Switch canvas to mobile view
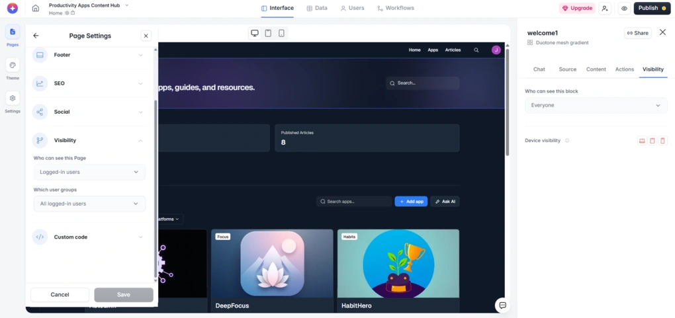675x318 pixels. point(281,33)
